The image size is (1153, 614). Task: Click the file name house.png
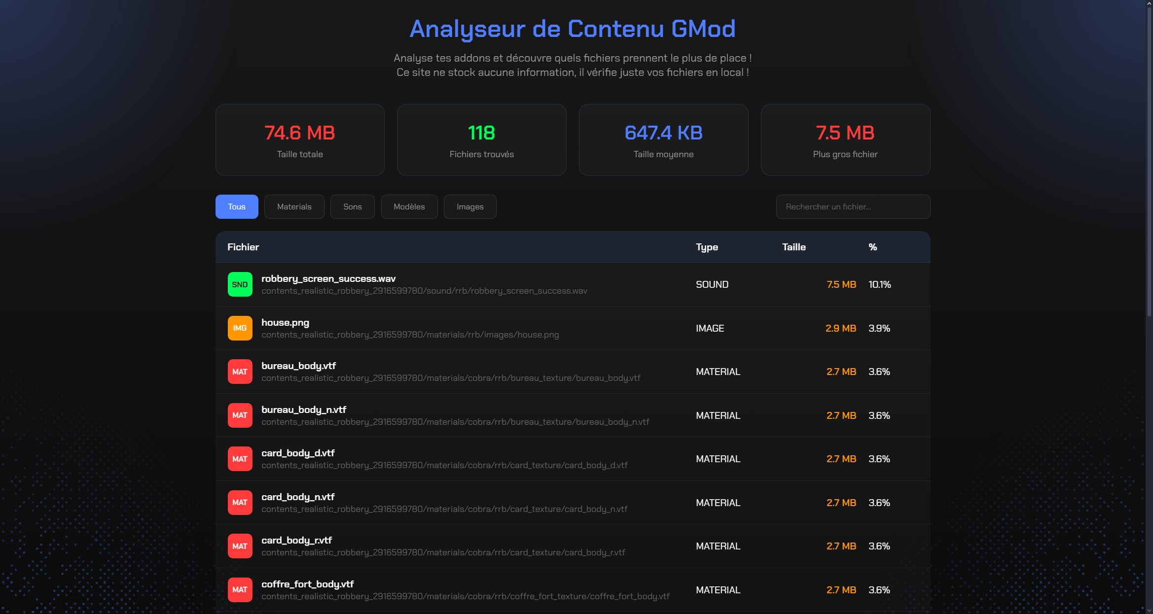285,323
